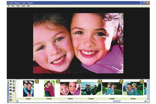Open the Help menu
The image size is (156, 104).
tap(28, 6)
